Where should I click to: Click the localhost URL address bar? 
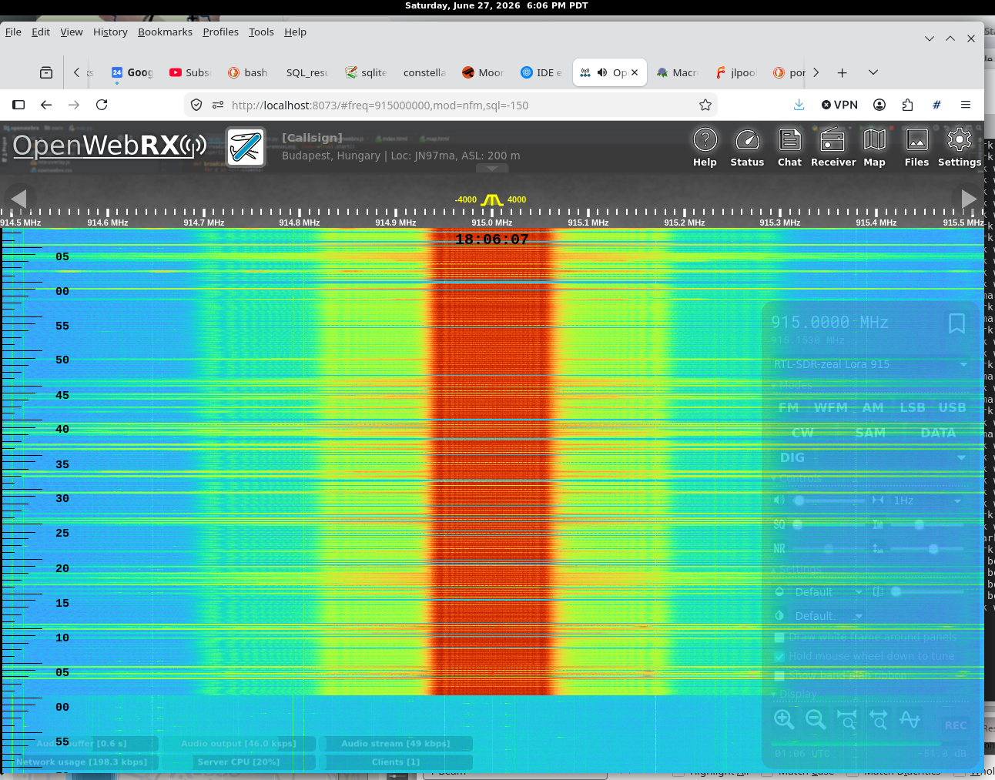coord(451,105)
